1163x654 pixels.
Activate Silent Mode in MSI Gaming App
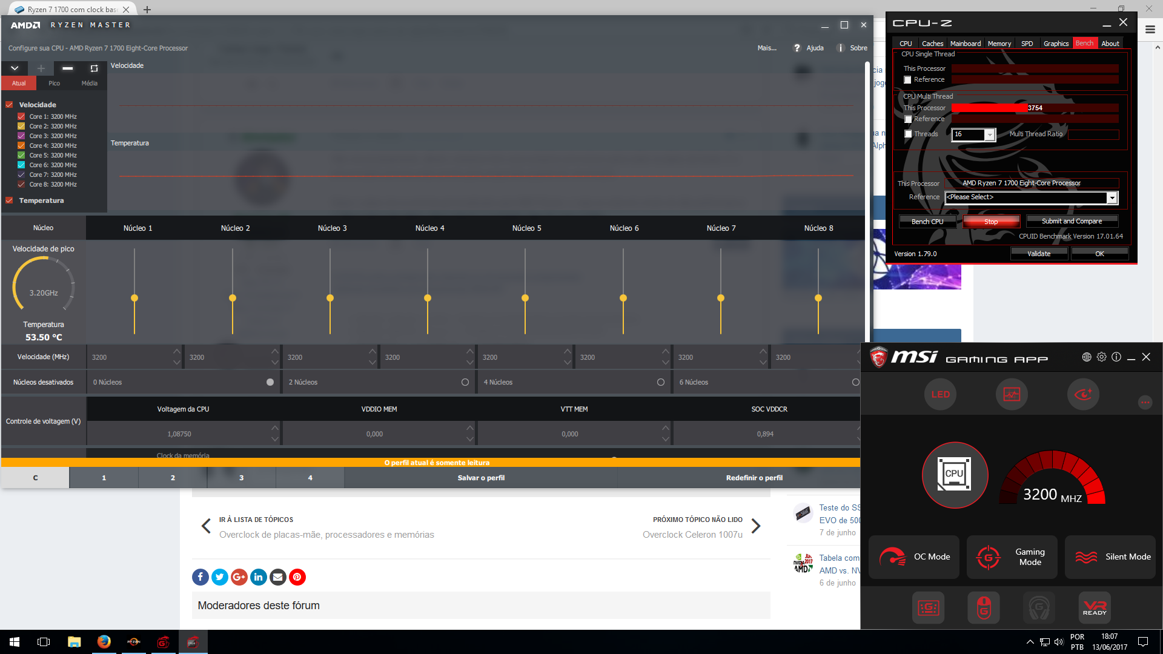point(1110,557)
